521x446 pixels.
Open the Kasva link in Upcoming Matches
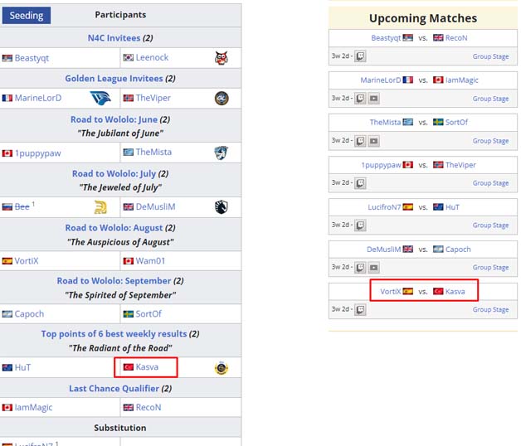455,292
